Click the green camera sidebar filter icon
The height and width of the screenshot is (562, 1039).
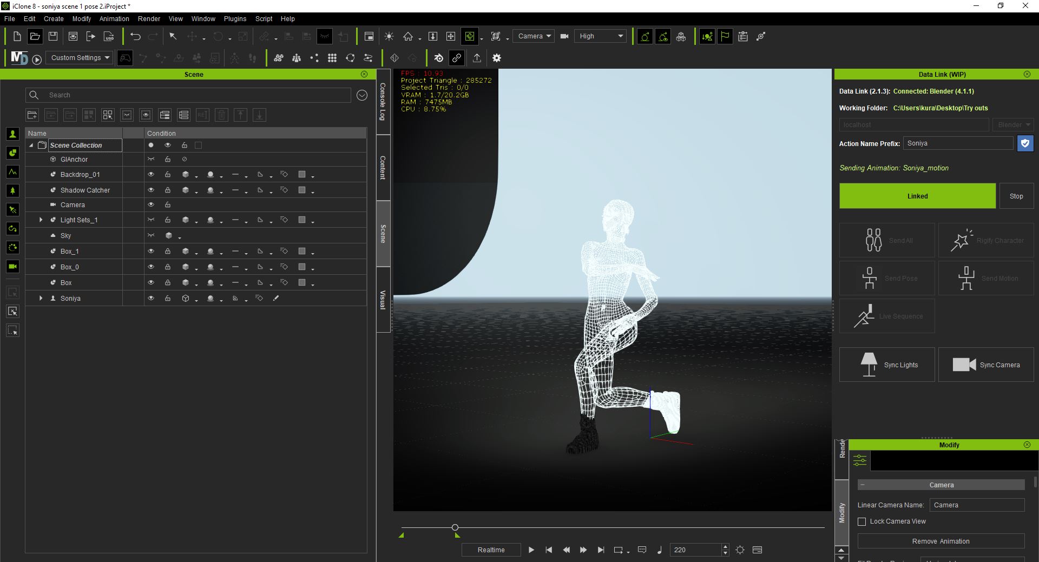[13, 266]
